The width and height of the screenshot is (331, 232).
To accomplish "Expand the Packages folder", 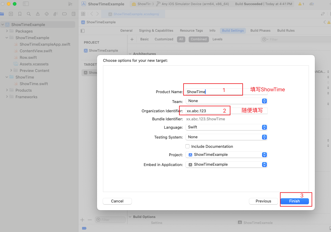I will (x=7, y=31).
